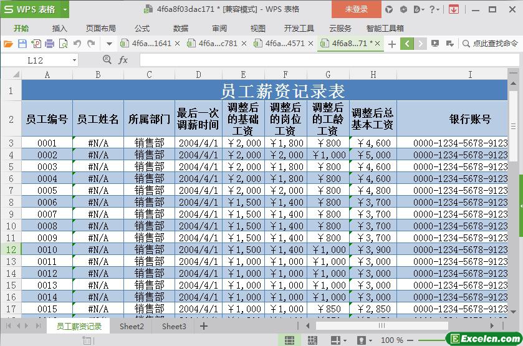
Task: Click the add new sheet plus icon
Action: coord(204,326)
